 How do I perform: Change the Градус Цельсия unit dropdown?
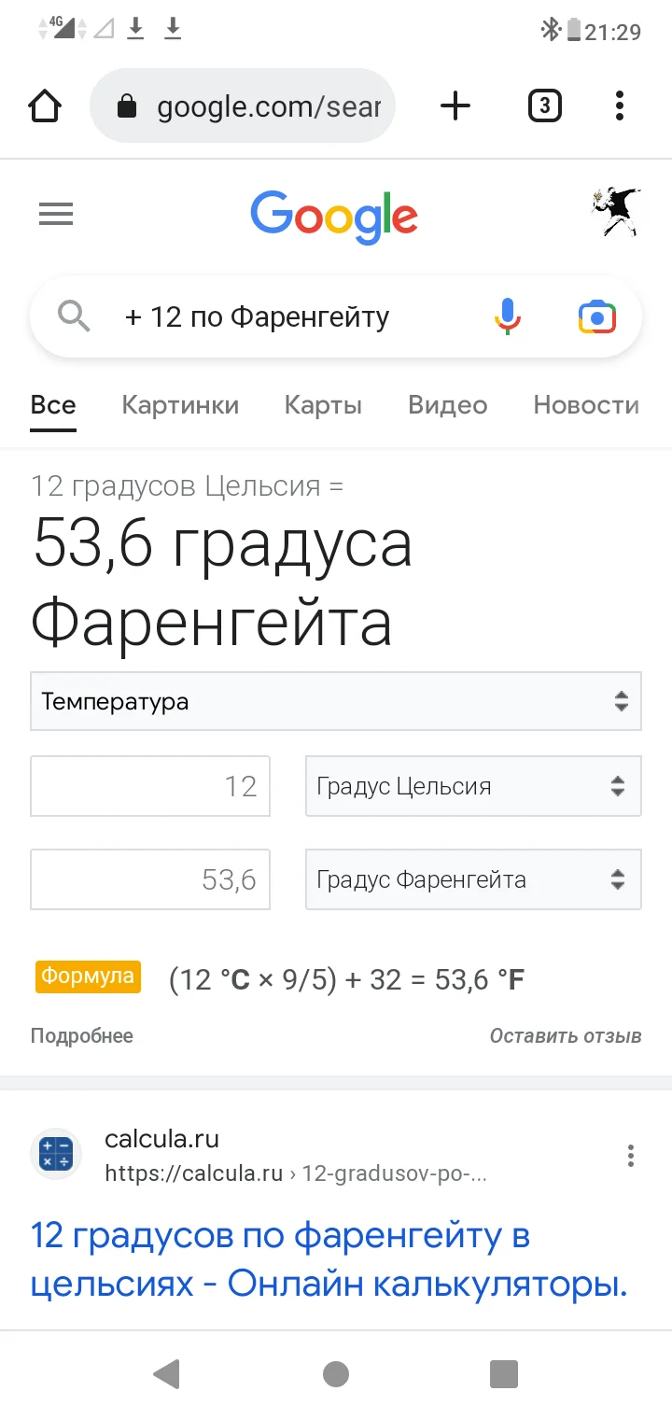(472, 786)
